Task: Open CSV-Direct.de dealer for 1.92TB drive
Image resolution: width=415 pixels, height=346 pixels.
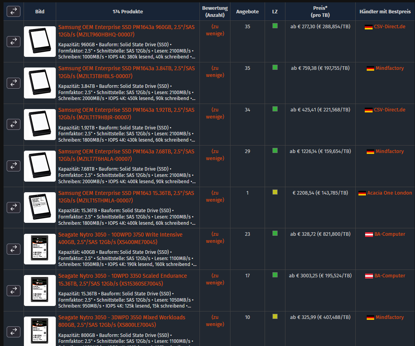Action: tap(389, 109)
